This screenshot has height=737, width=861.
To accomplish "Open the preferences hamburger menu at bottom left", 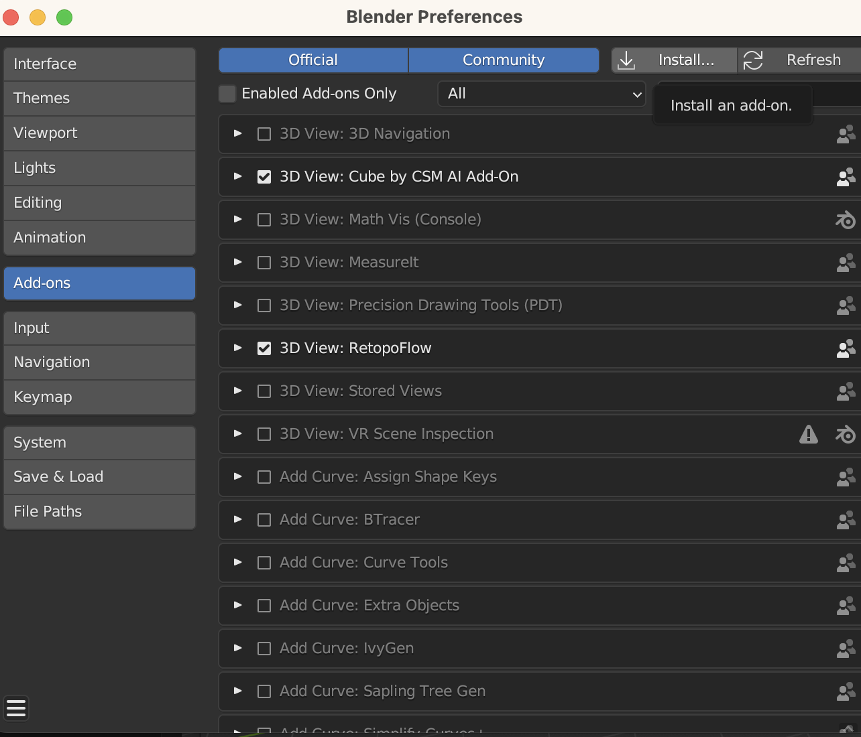I will [15, 708].
